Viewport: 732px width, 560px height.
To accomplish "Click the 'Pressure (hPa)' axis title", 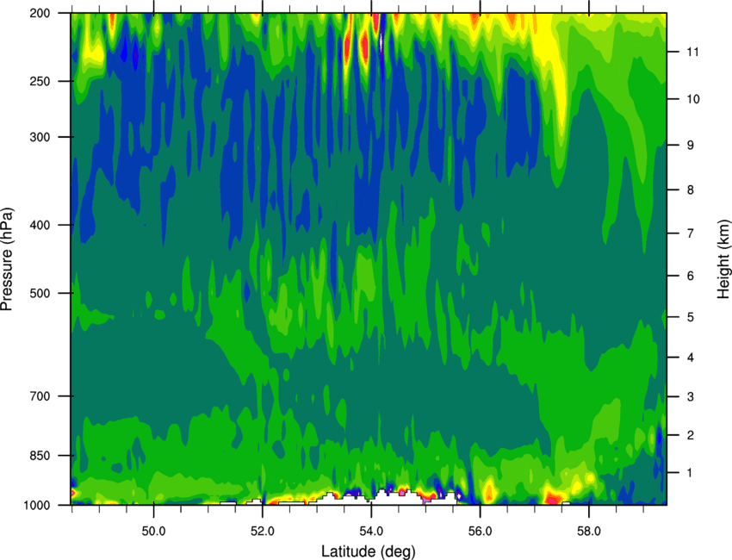I will coord(7,259).
